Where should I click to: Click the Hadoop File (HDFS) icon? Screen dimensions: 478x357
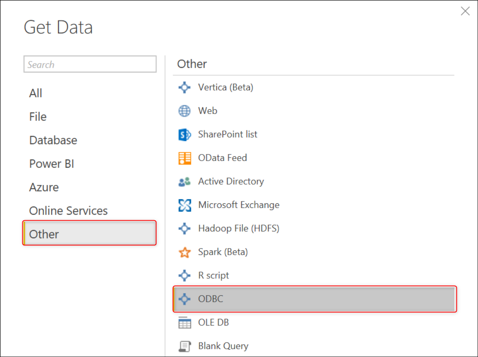184,228
